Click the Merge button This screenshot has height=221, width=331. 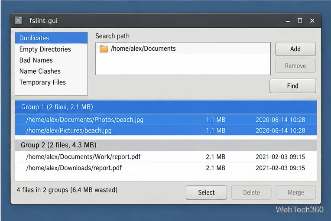(296, 192)
